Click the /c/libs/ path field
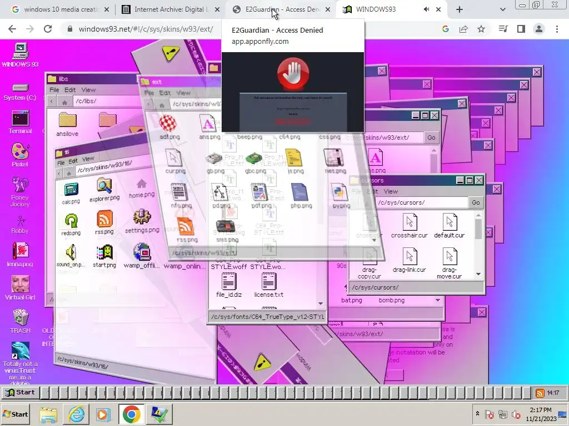 (x=107, y=101)
